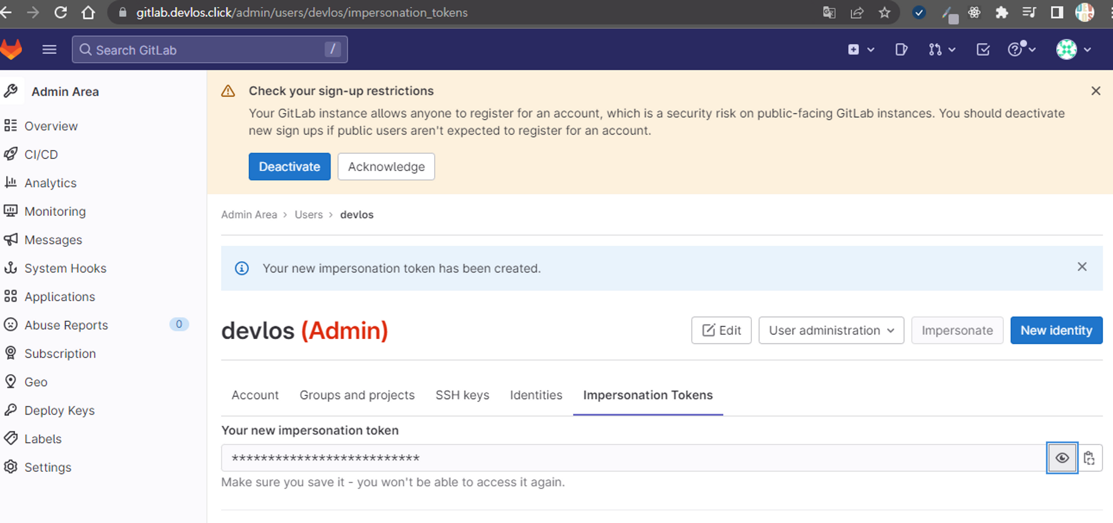Follow the Users breadcrumb link
The width and height of the screenshot is (1113, 523).
pos(309,215)
